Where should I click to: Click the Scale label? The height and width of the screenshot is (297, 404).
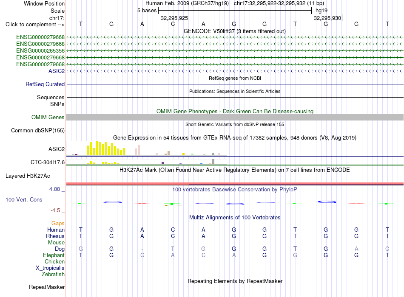(x=57, y=11)
